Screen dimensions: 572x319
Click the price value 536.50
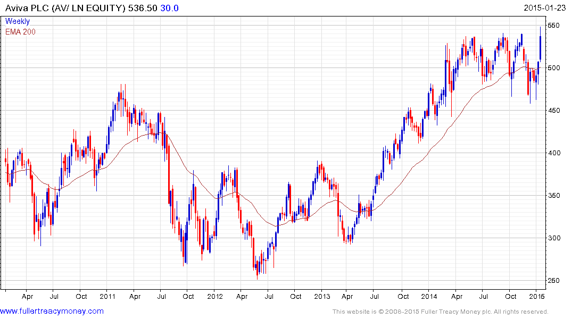pyautogui.click(x=143, y=8)
